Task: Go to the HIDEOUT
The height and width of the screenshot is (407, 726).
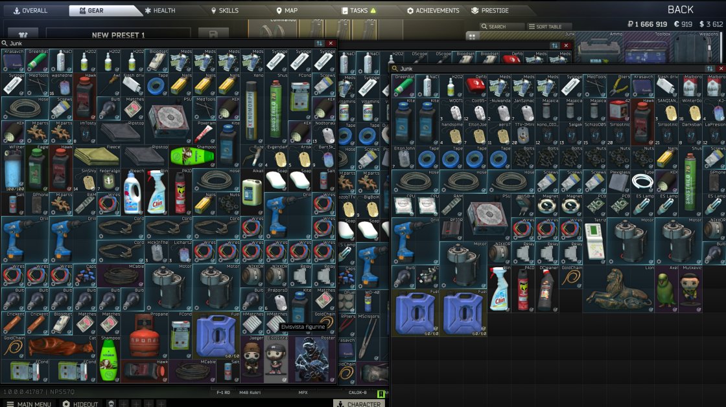Action: click(x=80, y=404)
